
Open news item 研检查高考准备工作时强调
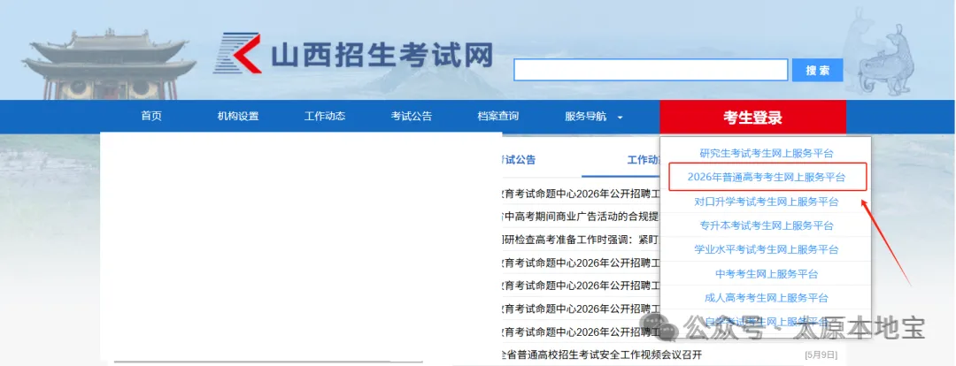(x=580, y=240)
